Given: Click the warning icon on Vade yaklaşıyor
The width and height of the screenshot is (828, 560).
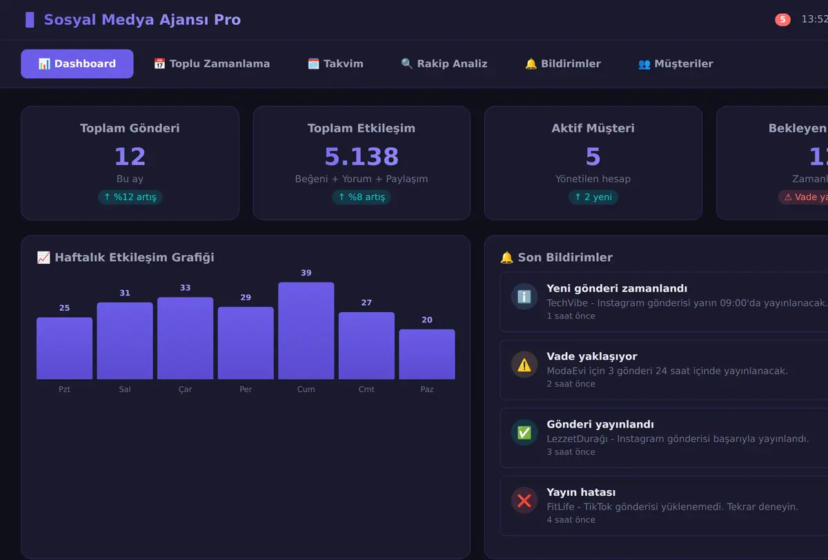Looking at the screenshot, I should (524, 364).
